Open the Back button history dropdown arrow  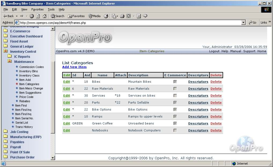point(17,16)
